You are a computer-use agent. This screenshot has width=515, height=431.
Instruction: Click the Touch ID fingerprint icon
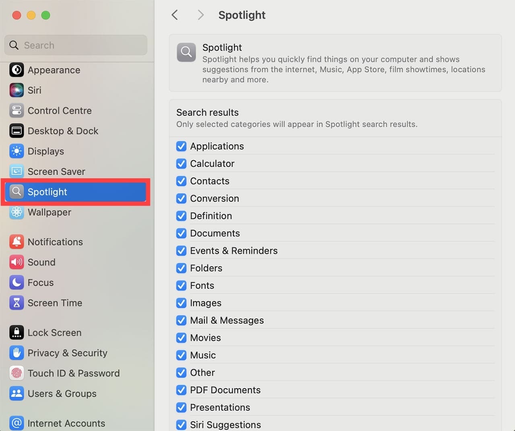point(16,373)
